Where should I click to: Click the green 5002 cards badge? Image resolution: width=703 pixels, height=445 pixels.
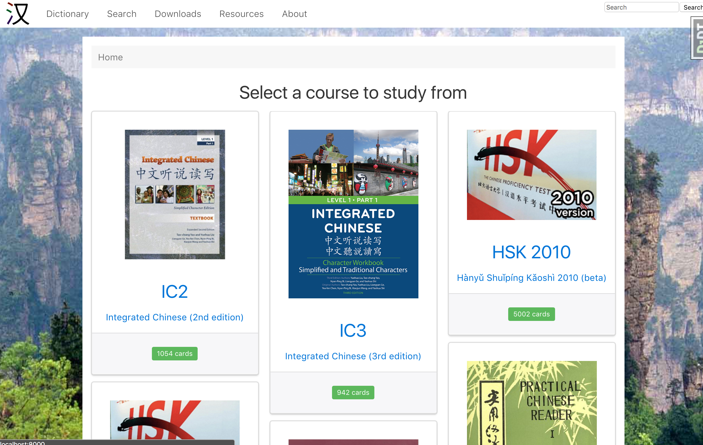coord(531,314)
